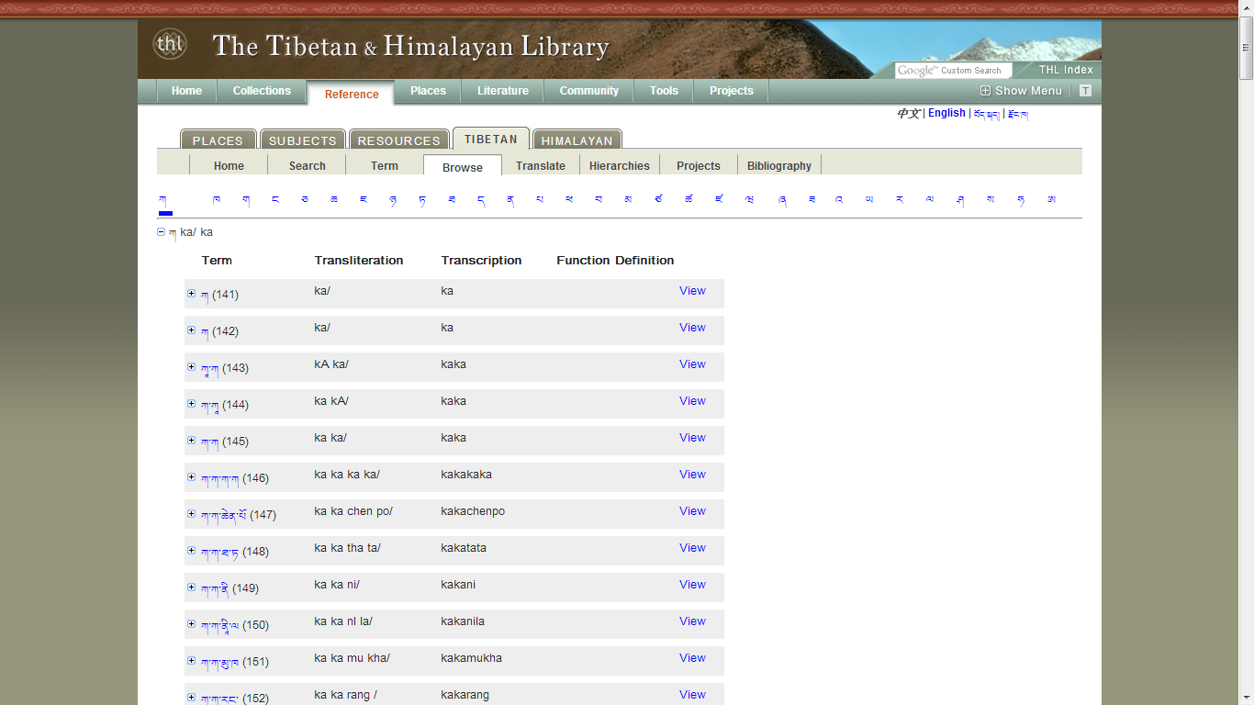Expand term row numbered (145)
This screenshot has height=705, width=1254.
click(x=191, y=441)
